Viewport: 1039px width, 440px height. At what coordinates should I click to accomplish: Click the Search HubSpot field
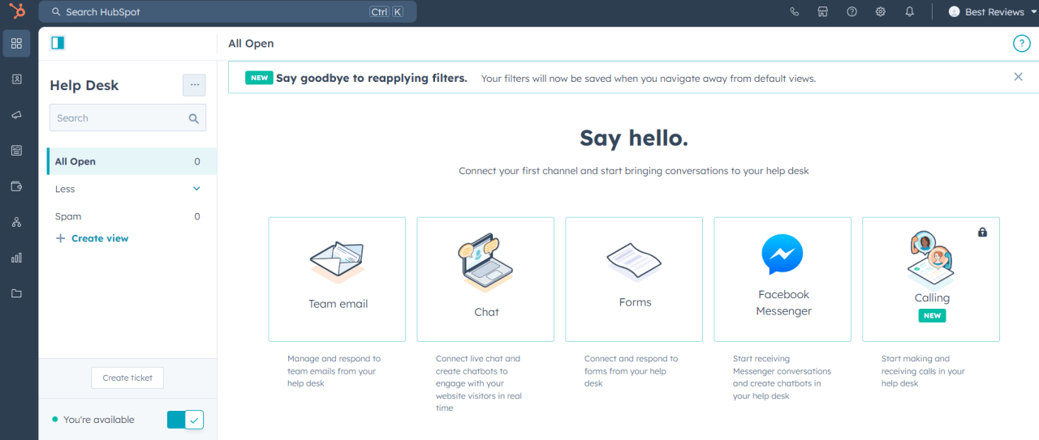tap(228, 12)
